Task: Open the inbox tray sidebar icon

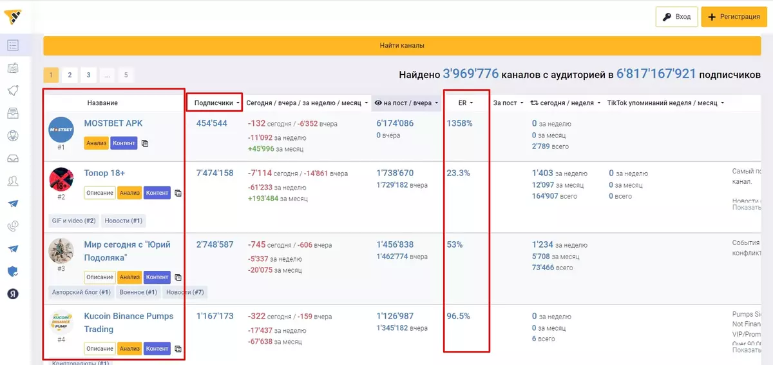Action: 13,158
